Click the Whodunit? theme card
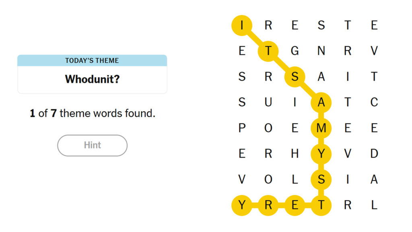 pos(92,79)
